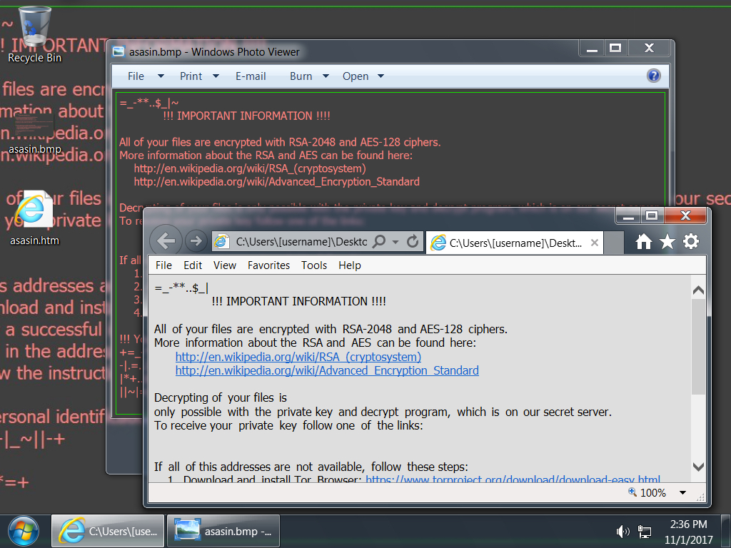Click the 100% zoom level button

pos(652,492)
